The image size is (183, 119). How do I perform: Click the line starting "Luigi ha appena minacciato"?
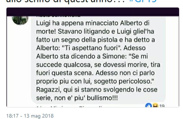[93, 23]
